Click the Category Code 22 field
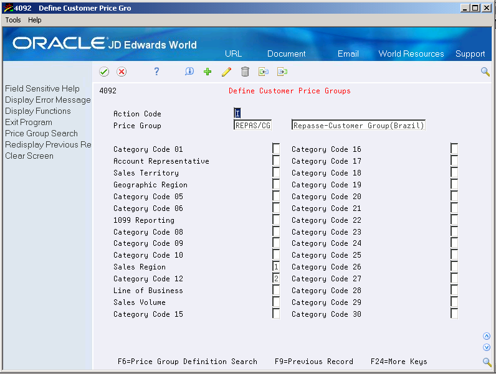This screenshot has height=374, width=496. point(454,220)
